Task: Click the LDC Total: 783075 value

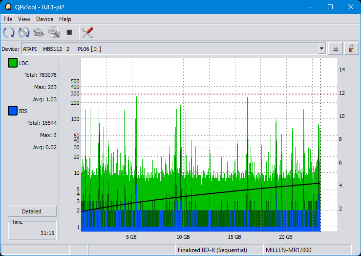Action: pos(41,75)
